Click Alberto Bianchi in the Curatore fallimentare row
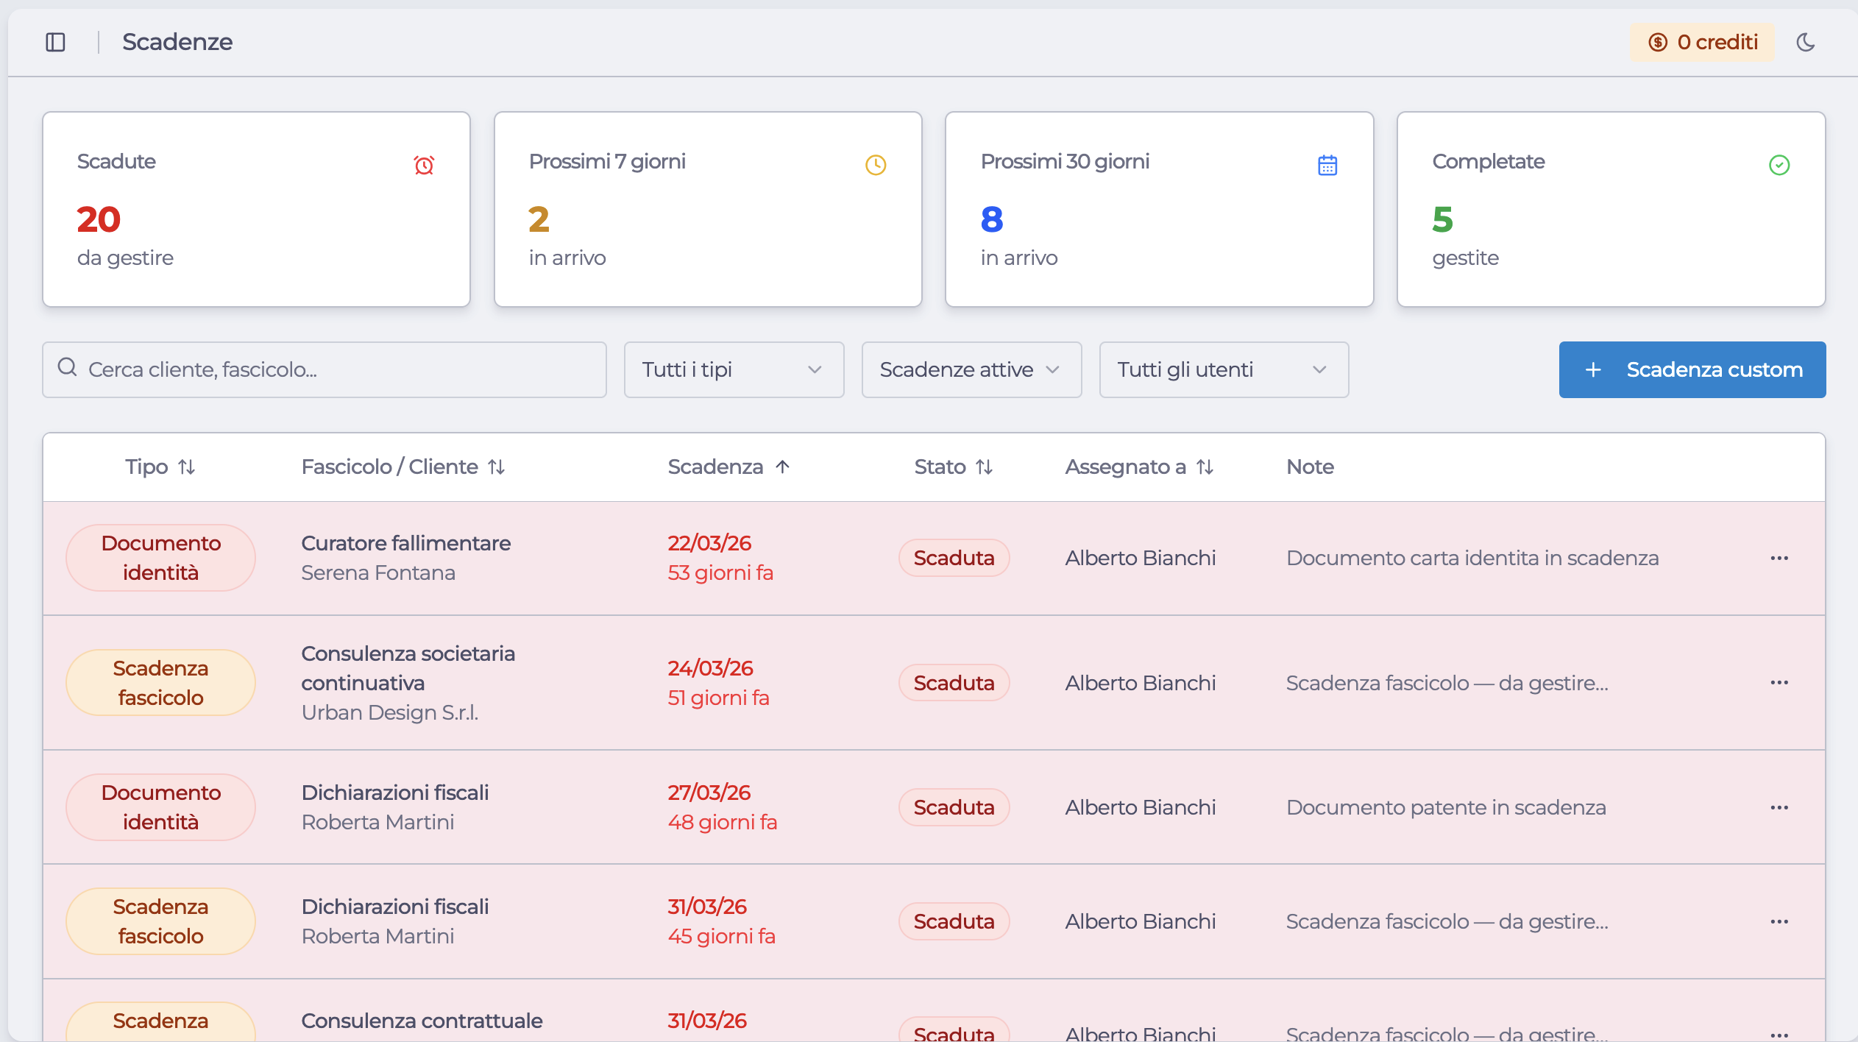Screen dimensions: 1858x1042 [1141, 558]
